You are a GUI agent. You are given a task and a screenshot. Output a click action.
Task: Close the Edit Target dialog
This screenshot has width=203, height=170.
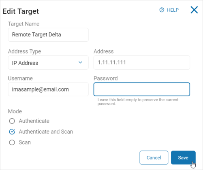[194, 10]
